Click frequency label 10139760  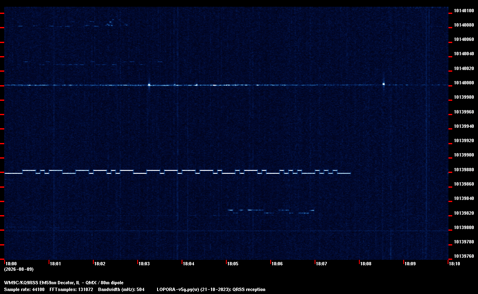(x=464, y=256)
